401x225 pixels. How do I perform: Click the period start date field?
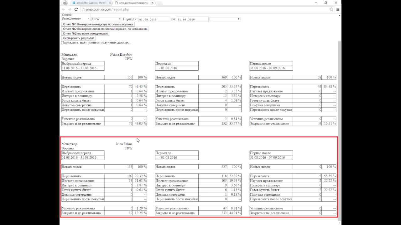click(154, 19)
